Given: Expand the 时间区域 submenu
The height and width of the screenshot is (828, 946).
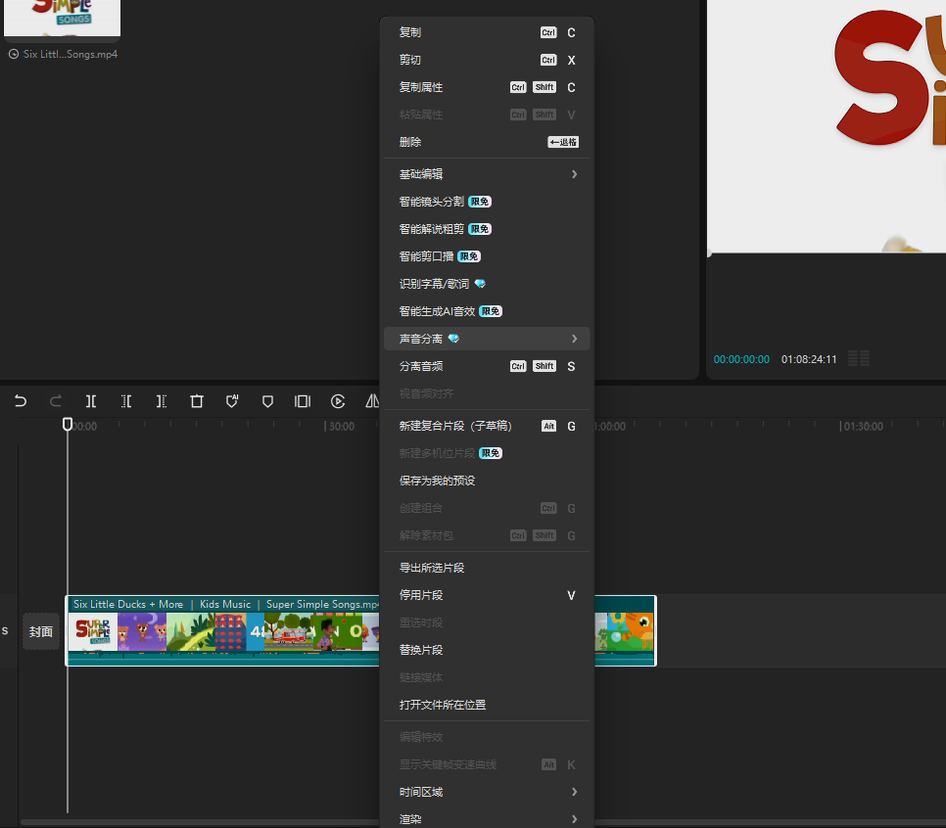Looking at the screenshot, I should pyautogui.click(x=486, y=792).
